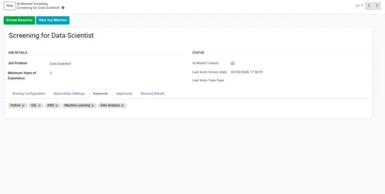The height and width of the screenshot is (194, 385).
Task: Show the Resume Details tab
Action: [x=153, y=94]
